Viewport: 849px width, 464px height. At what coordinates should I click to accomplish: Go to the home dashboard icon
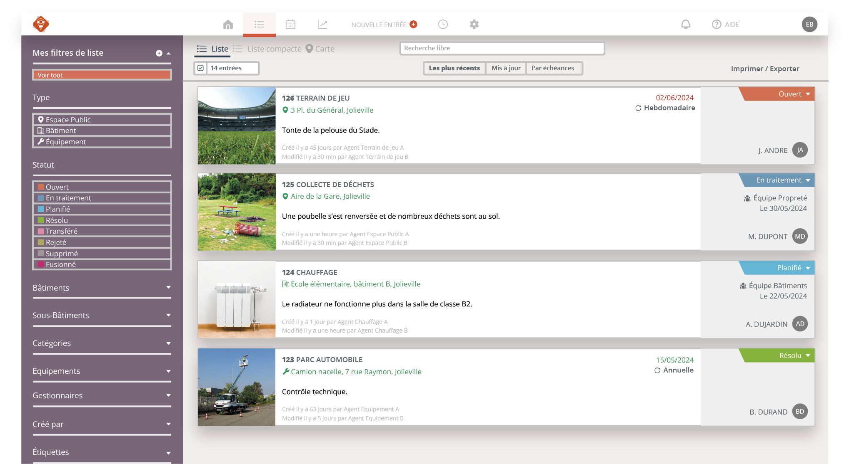(228, 25)
